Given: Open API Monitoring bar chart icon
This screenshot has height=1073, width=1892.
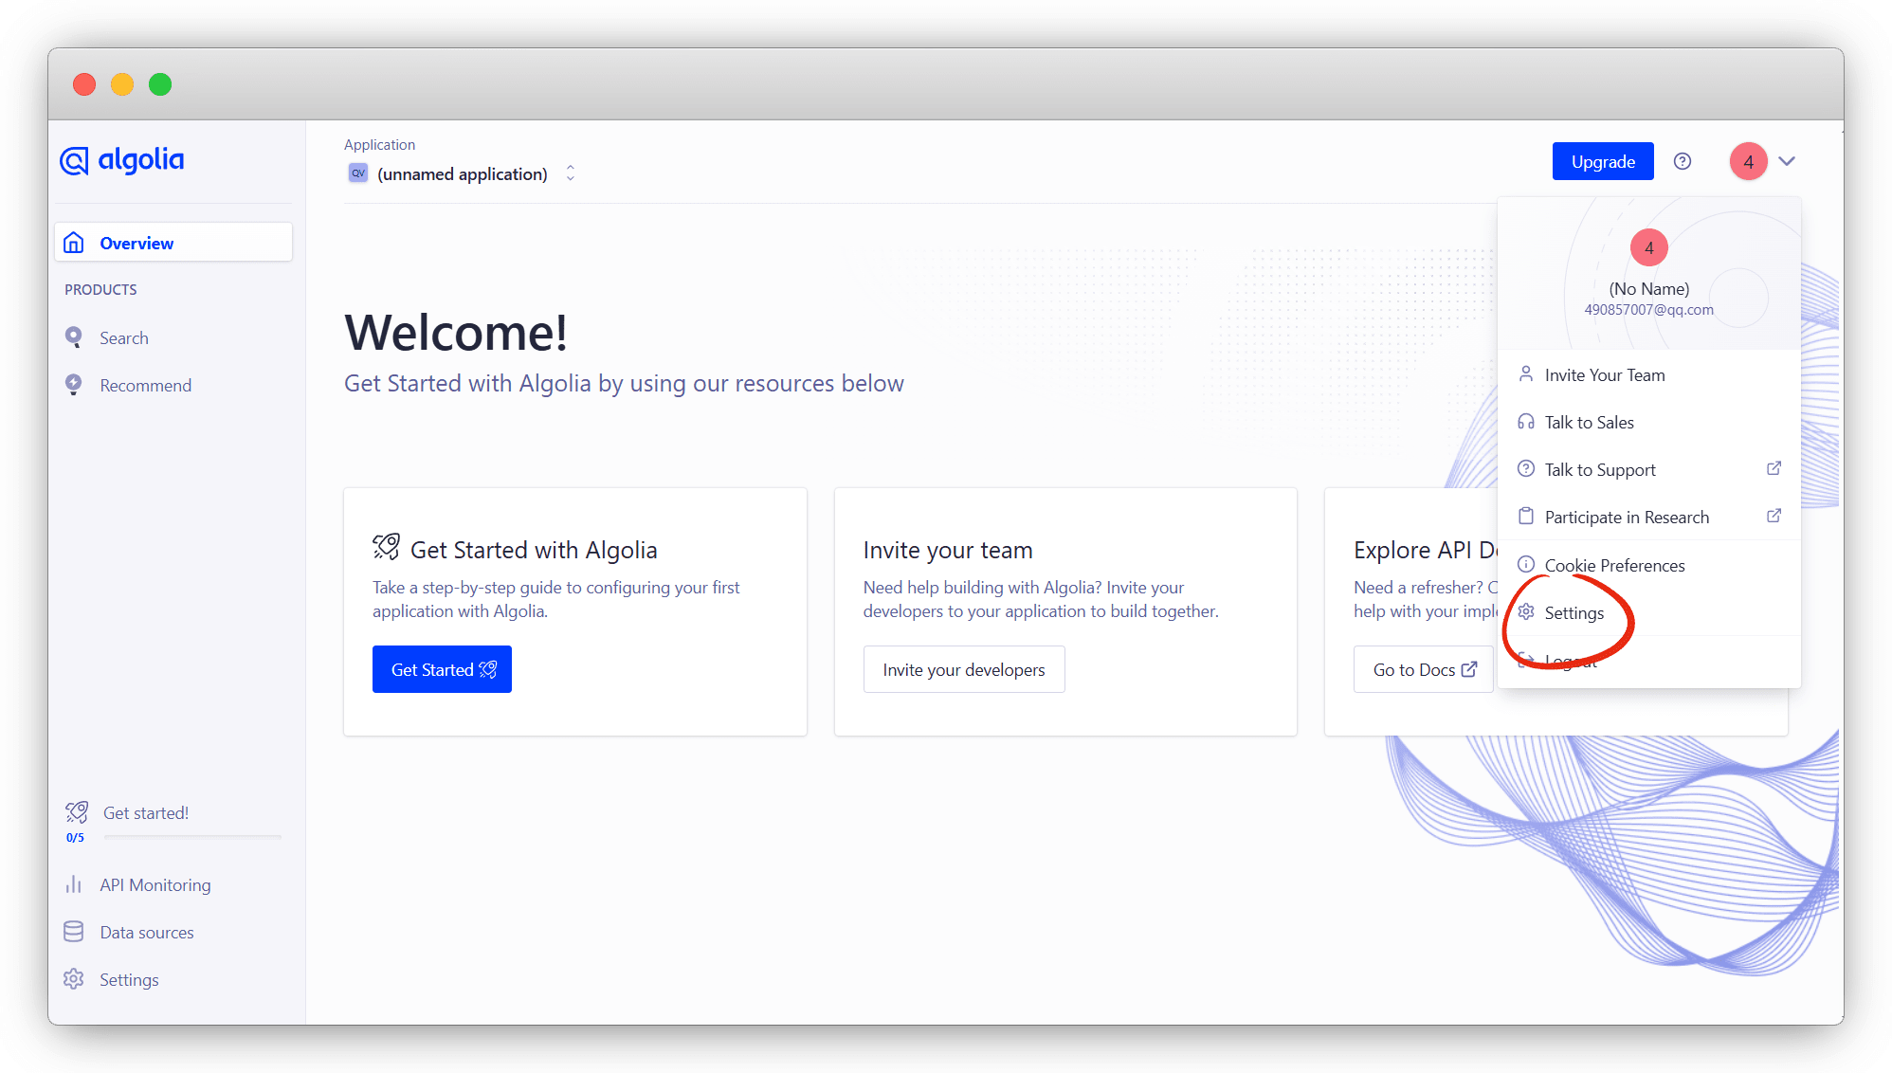Looking at the screenshot, I should pos(74,884).
